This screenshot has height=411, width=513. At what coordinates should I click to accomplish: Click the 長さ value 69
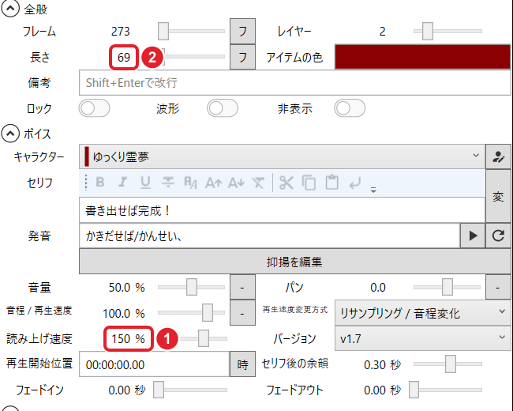[x=124, y=58]
